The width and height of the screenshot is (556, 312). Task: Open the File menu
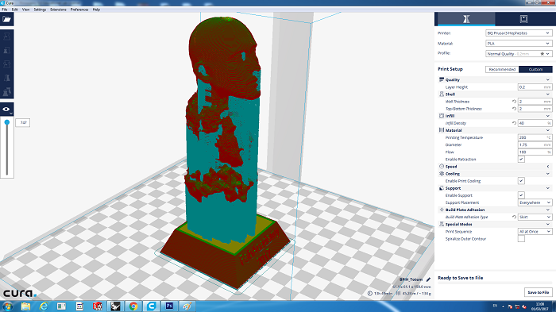[5, 10]
